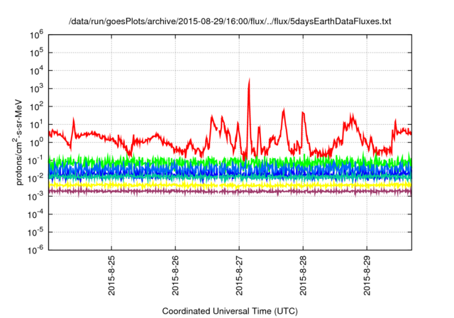
Task: Click the y-axis label 10^-2
Action: pos(35,180)
